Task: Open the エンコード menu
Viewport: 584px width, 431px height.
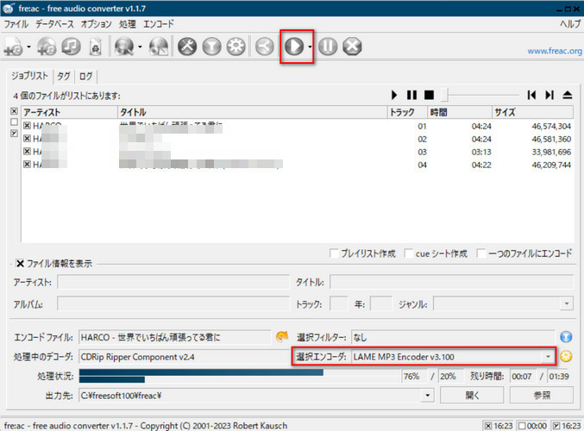Action: [158, 24]
